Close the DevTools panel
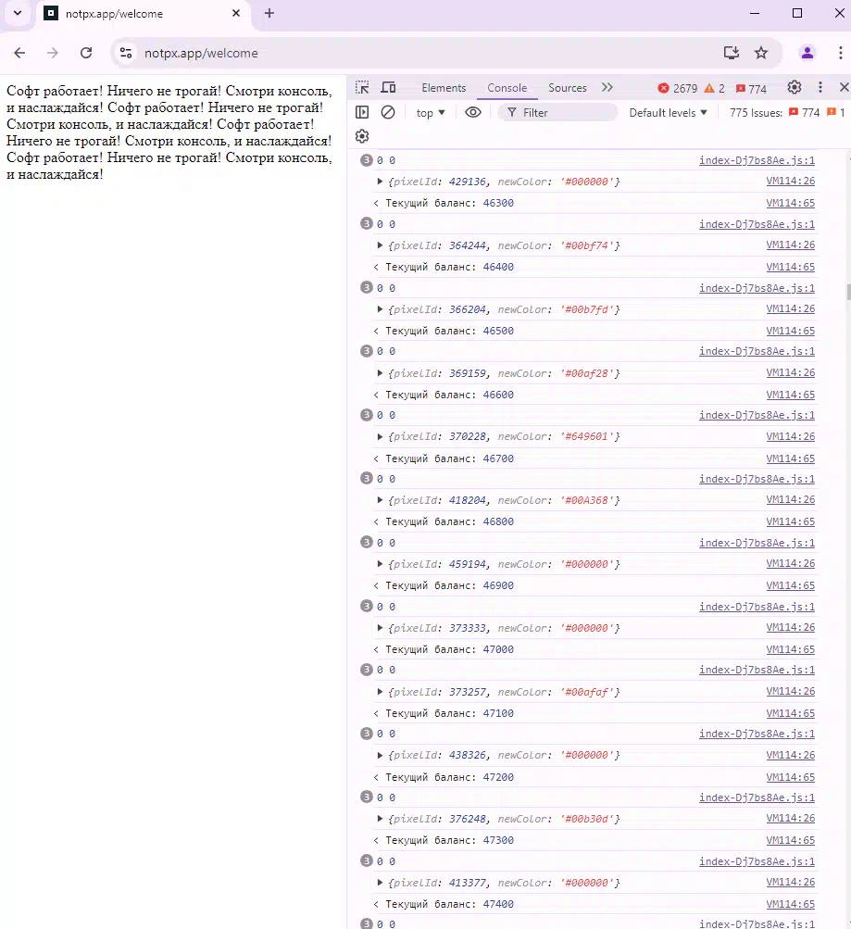Viewport: 851px width, 929px height. 844,88
